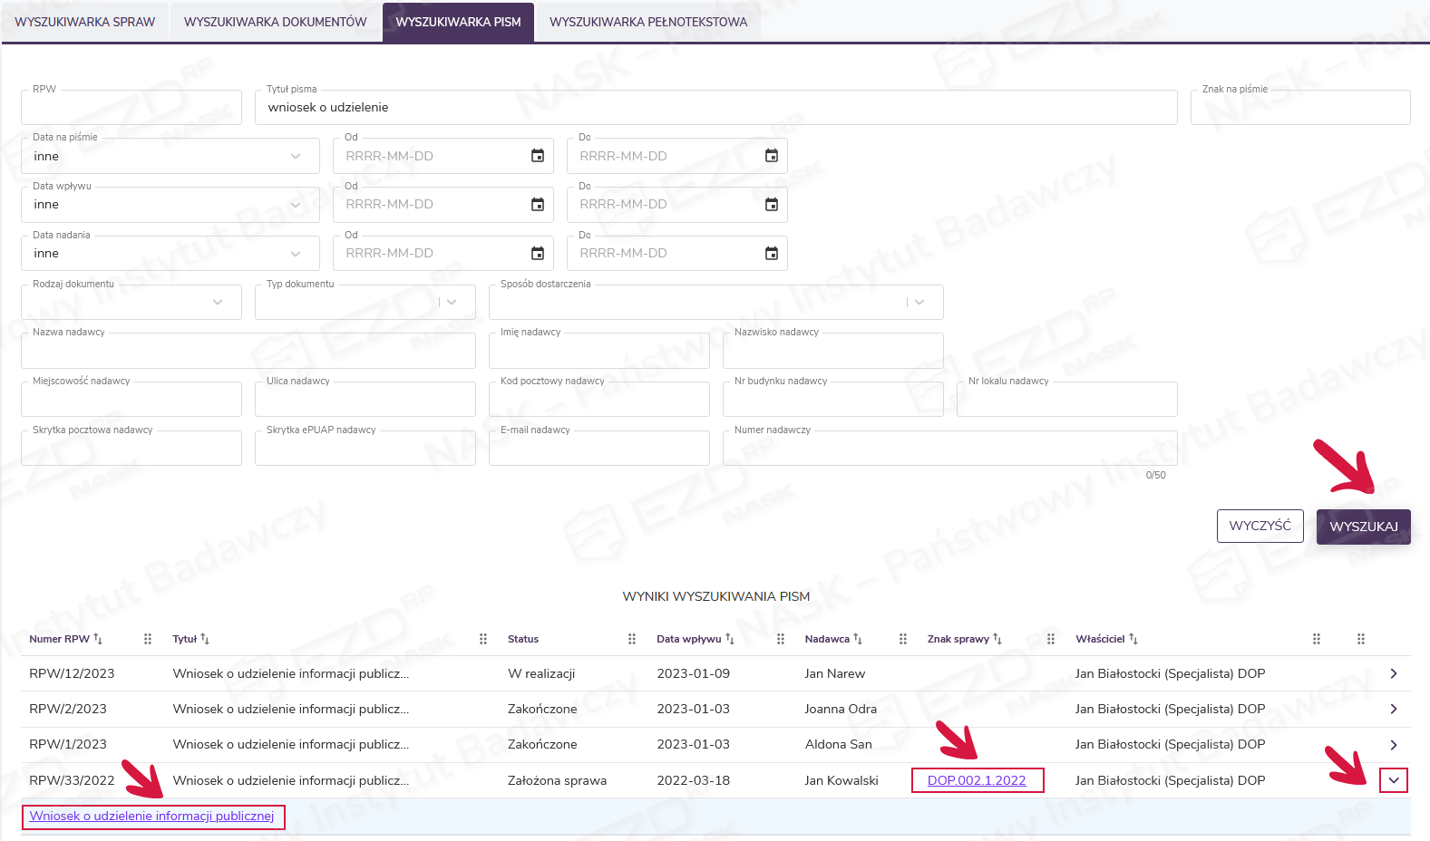The height and width of the screenshot is (841, 1430).
Task: Open the Sposób dostarczenia dropdown
Action: click(919, 303)
